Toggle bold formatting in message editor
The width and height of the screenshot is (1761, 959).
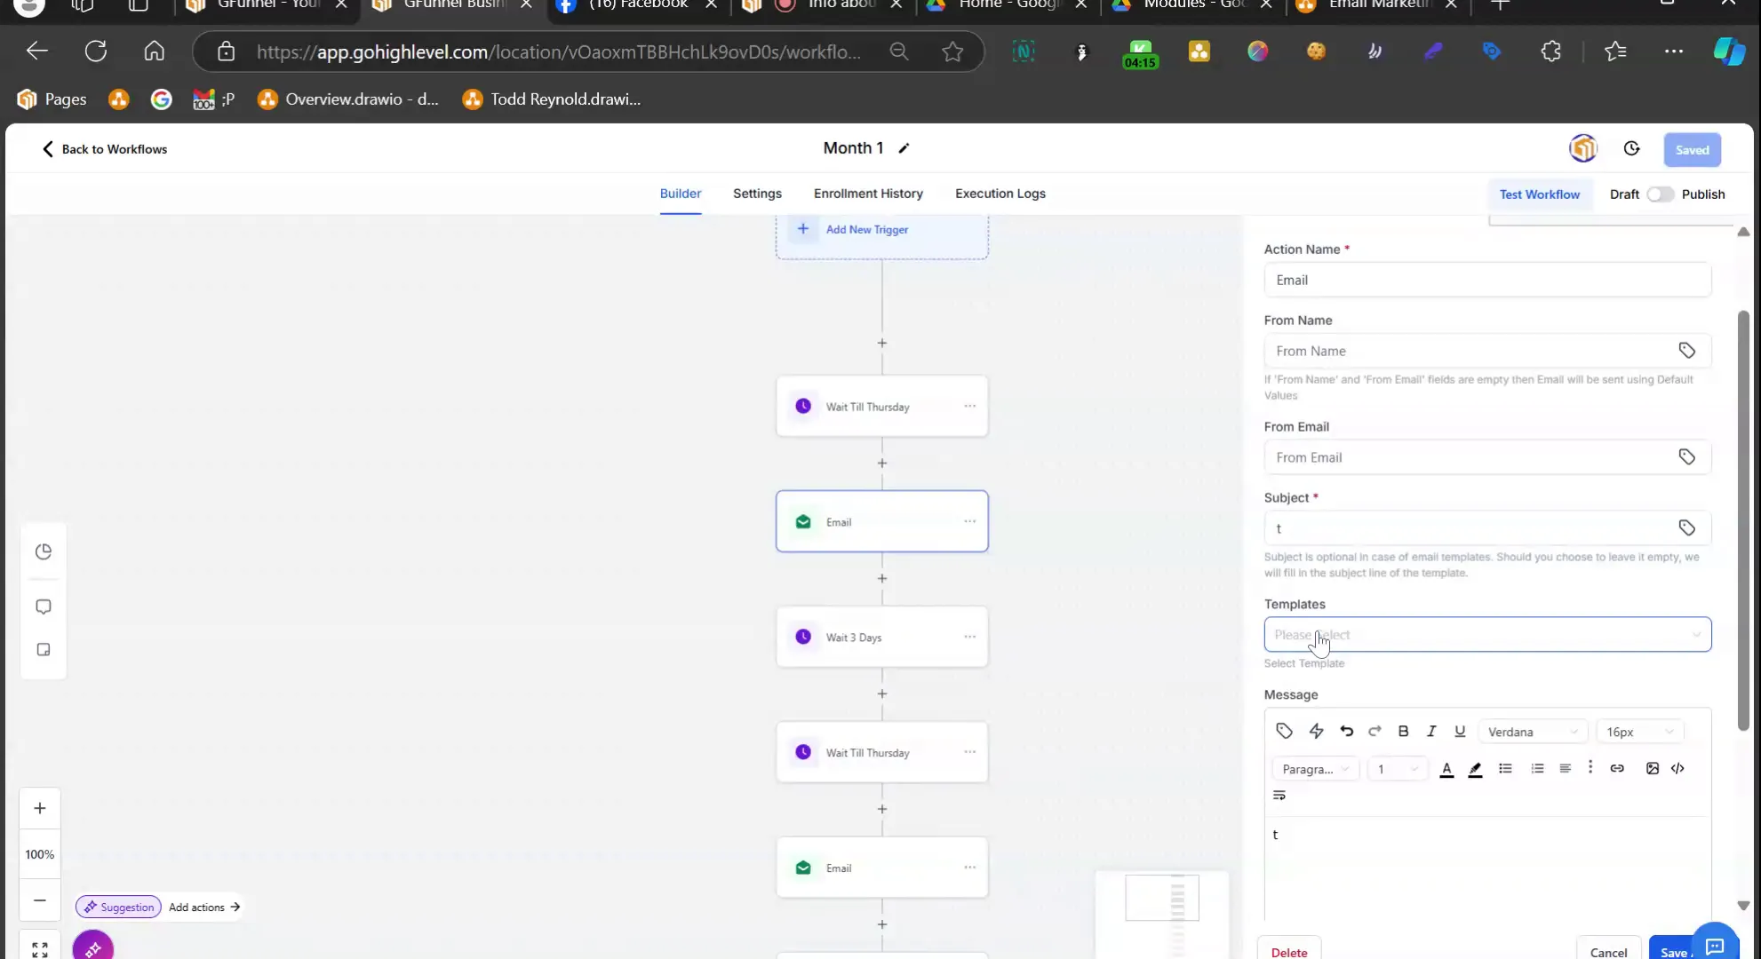coord(1403,731)
